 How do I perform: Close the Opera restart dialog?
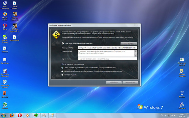point(137,25)
